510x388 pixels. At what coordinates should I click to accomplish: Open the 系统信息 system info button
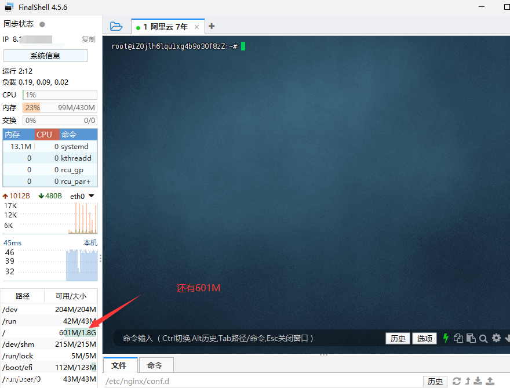pos(45,56)
